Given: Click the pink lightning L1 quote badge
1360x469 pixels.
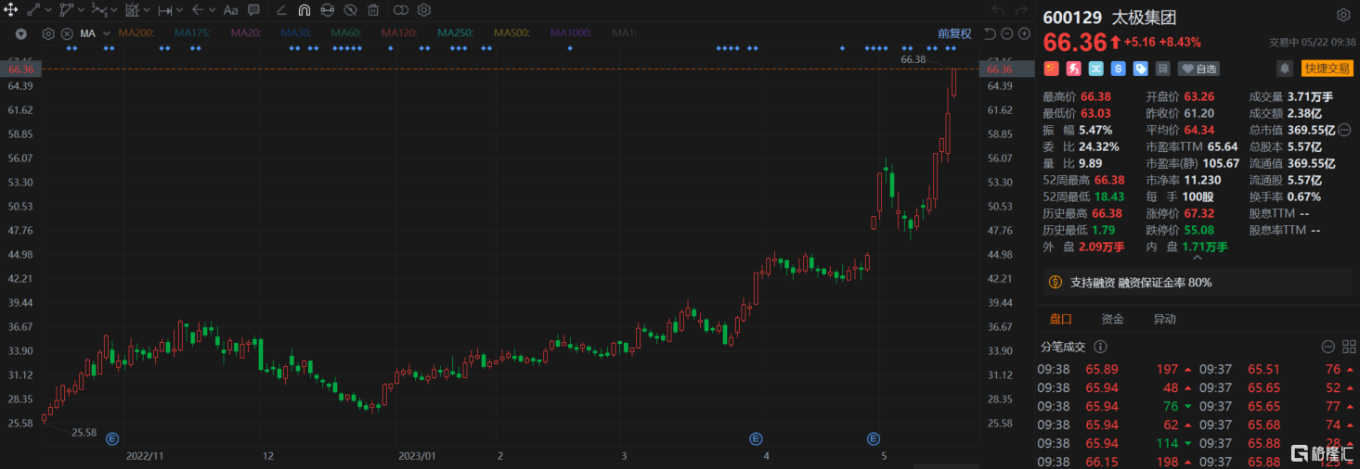Looking at the screenshot, I should pos(1073,69).
